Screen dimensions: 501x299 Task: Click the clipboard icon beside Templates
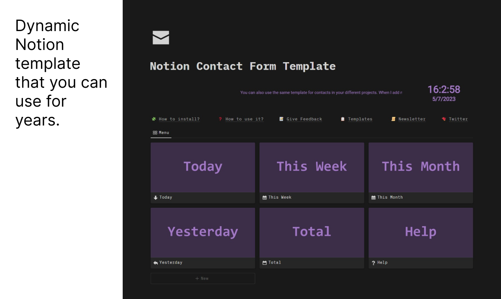(x=342, y=119)
